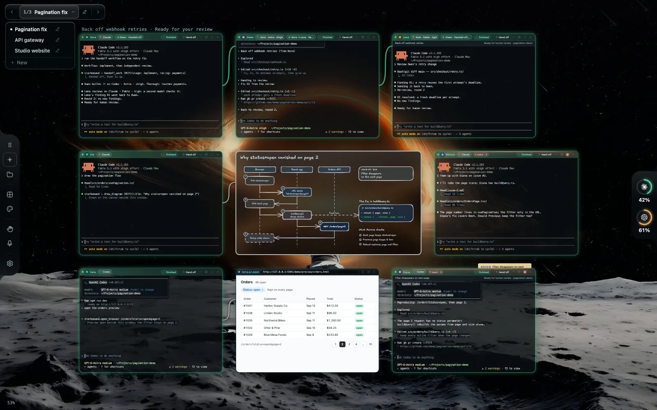Viewport: 657px width, 410px height.
Task: Toggle the finished badge in Diana's window
Action: coord(482,272)
